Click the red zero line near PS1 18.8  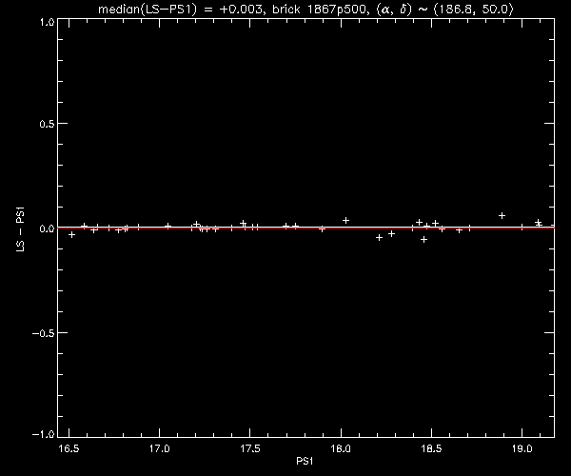point(486,228)
